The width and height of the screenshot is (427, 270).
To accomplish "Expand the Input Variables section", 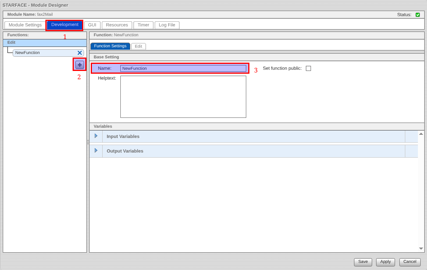I will (96, 136).
